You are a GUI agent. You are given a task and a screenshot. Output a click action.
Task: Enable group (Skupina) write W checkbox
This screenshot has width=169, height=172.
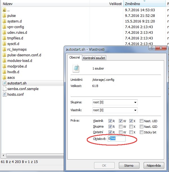pos(121,126)
